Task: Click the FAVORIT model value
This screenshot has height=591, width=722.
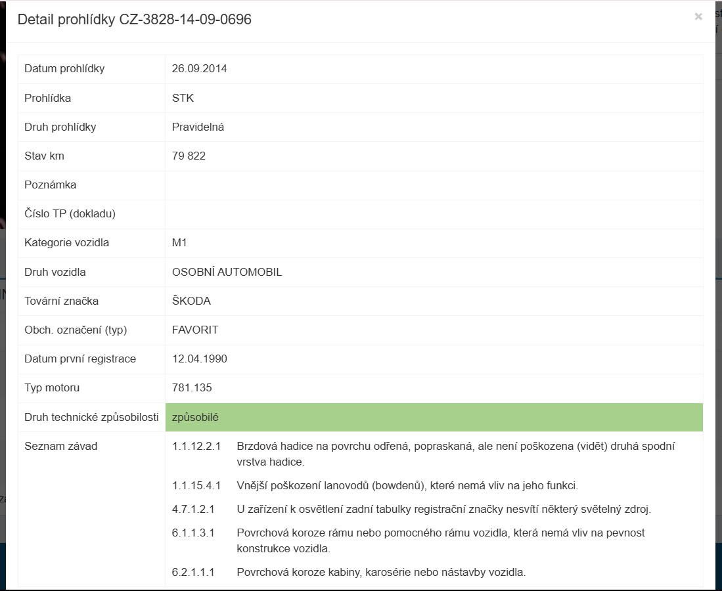Action: pyautogui.click(x=195, y=330)
